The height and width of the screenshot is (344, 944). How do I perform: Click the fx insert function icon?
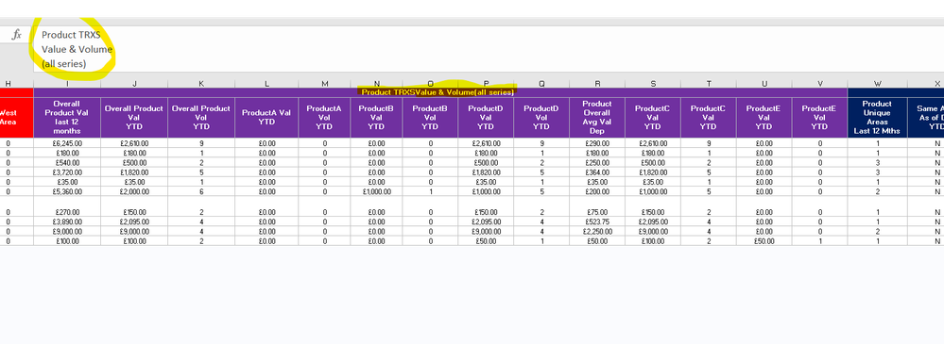pos(17,35)
